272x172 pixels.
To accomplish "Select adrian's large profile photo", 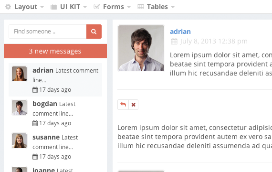I will [x=141, y=48].
